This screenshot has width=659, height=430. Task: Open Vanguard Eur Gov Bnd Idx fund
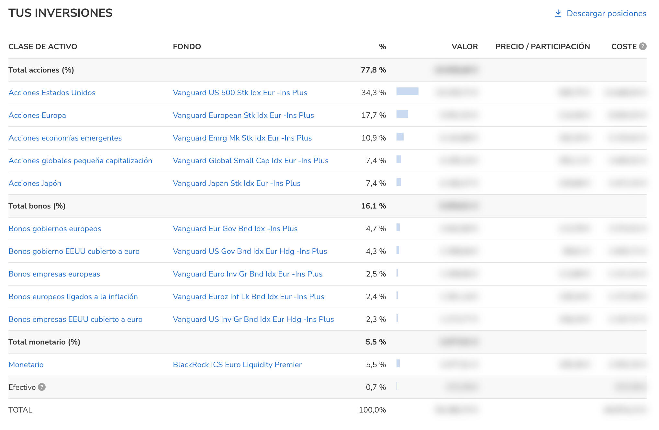pos(235,229)
